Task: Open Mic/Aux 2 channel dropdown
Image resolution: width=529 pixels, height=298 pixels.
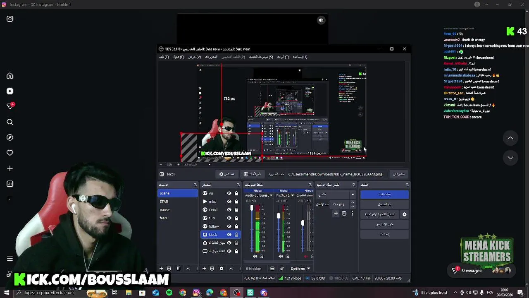Action: (x=293, y=195)
